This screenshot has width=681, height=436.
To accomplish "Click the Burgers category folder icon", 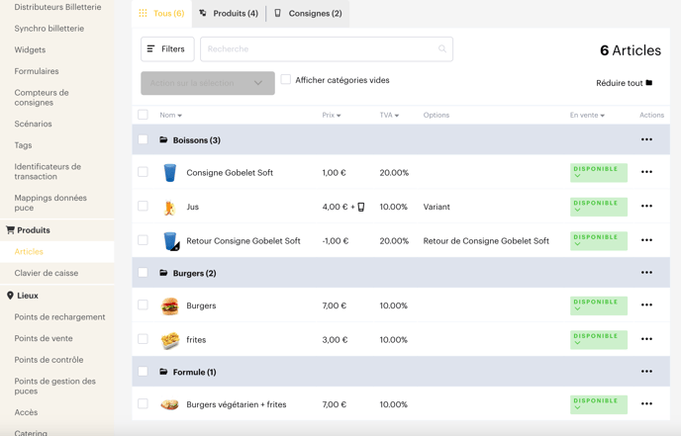I will click(x=163, y=273).
